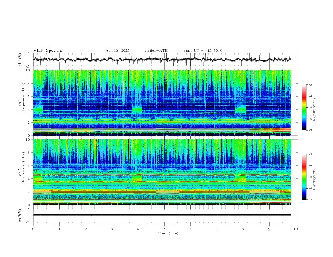Select the date text "Apr. 16, 2025"

tap(117, 50)
